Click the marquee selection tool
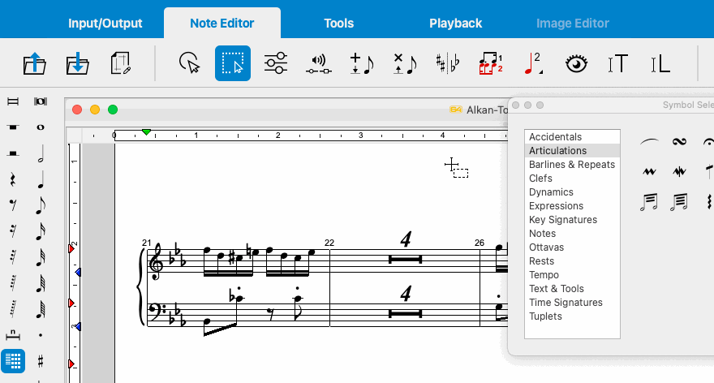Image resolution: width=714 pixels, height=383 pixels. click(233, 63)
